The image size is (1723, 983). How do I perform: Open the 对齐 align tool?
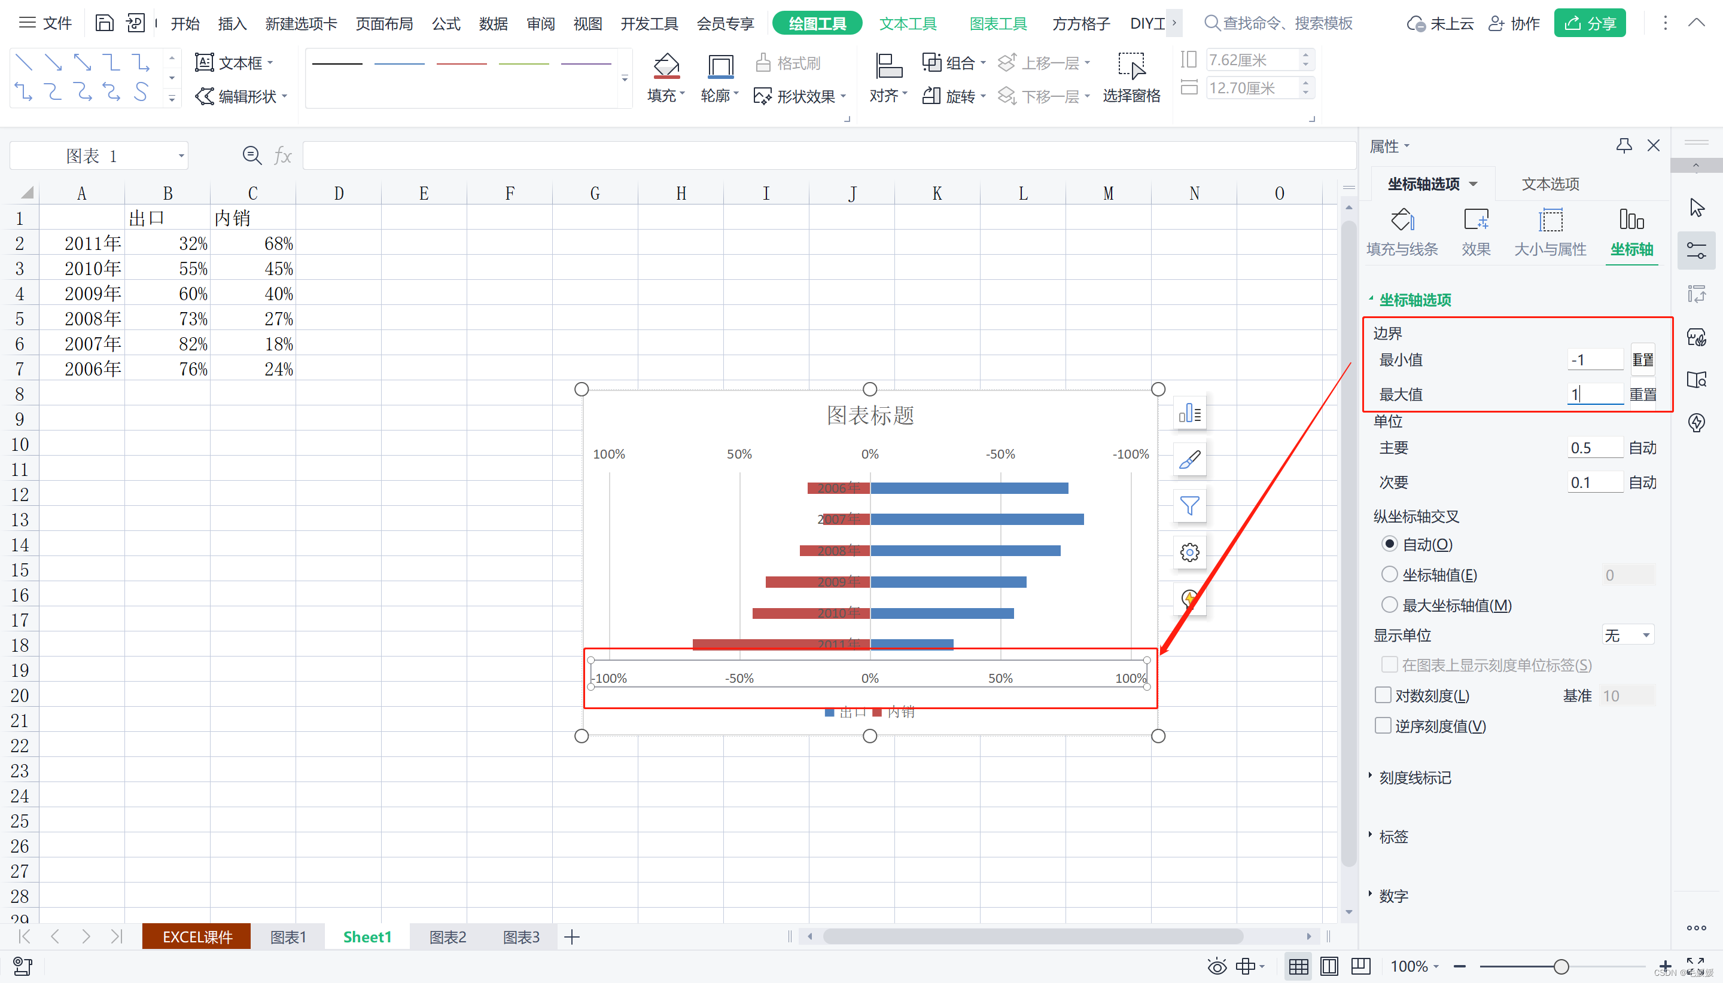click(888, 78)
